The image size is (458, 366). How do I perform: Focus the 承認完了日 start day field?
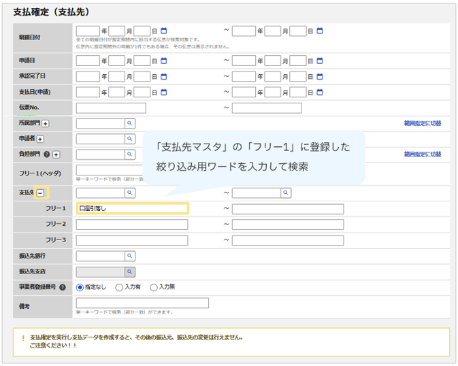pos(142,76)
